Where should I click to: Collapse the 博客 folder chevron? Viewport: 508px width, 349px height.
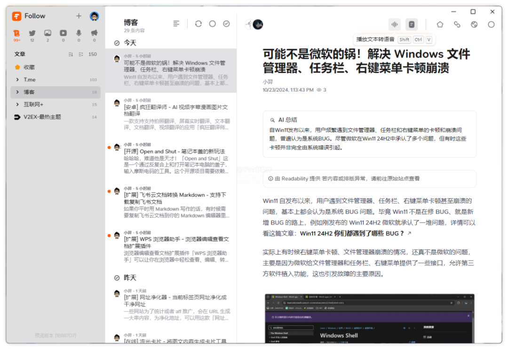(17, 92)
